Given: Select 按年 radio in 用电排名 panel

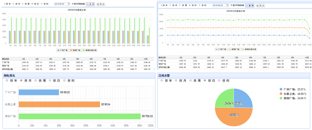Looking at the screenshot, I should pyautogui.click(x=7, y=80).
